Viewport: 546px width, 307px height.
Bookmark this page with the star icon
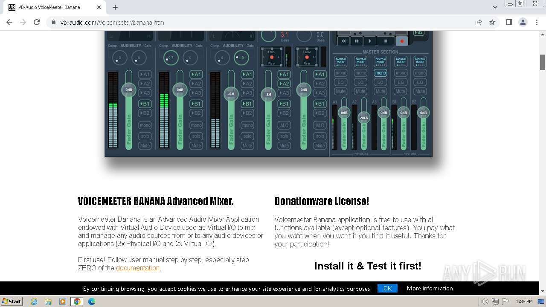[x=492, y=22]
